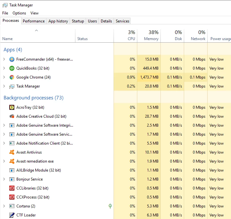Expand Adobe Genuine Software Service entry
Image resolution: width=231 pixels, height=219 pixels.
point(4,134)
